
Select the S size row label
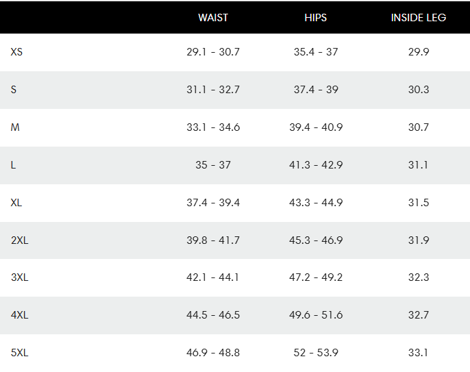[14, 90]
